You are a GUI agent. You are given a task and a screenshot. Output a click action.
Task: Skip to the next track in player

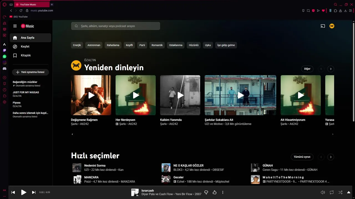pyautogui.click(x=34, y=192)
